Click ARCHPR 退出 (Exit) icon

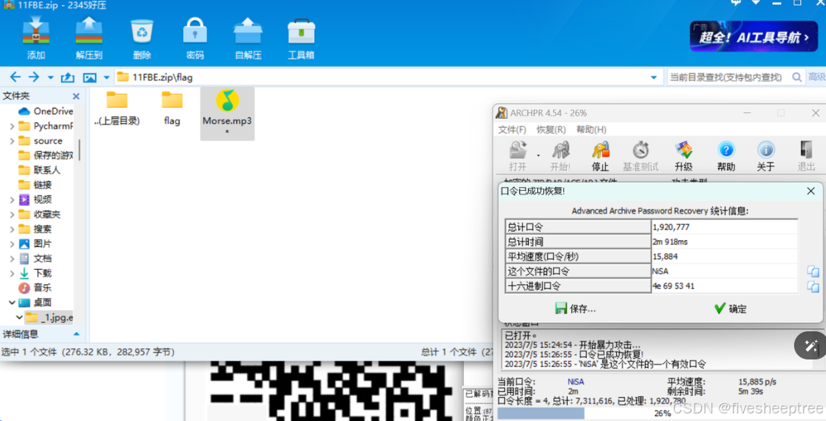coord(806,156)
